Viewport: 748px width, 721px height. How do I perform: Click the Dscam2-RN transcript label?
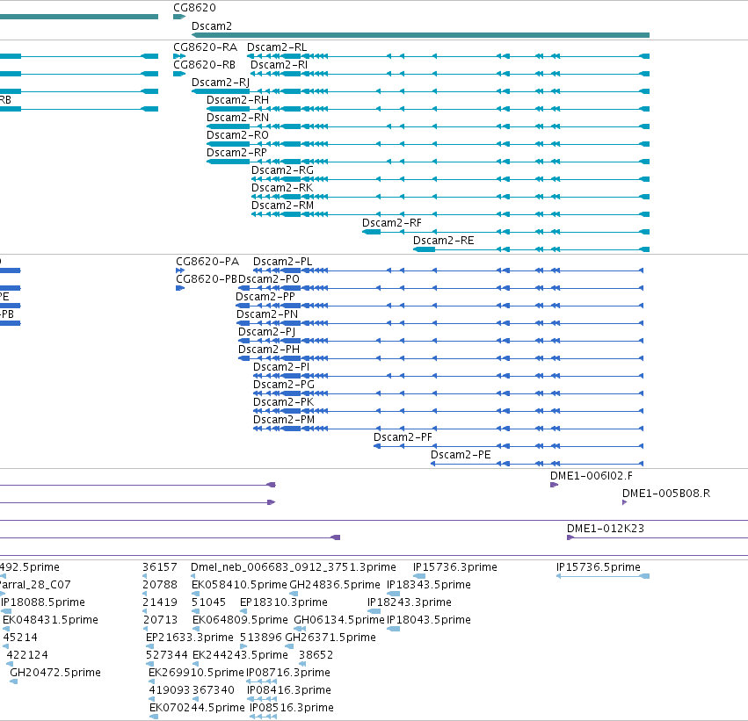(237, 118)
